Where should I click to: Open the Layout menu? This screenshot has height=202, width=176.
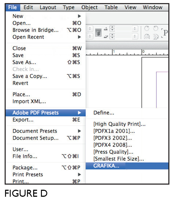48,7
